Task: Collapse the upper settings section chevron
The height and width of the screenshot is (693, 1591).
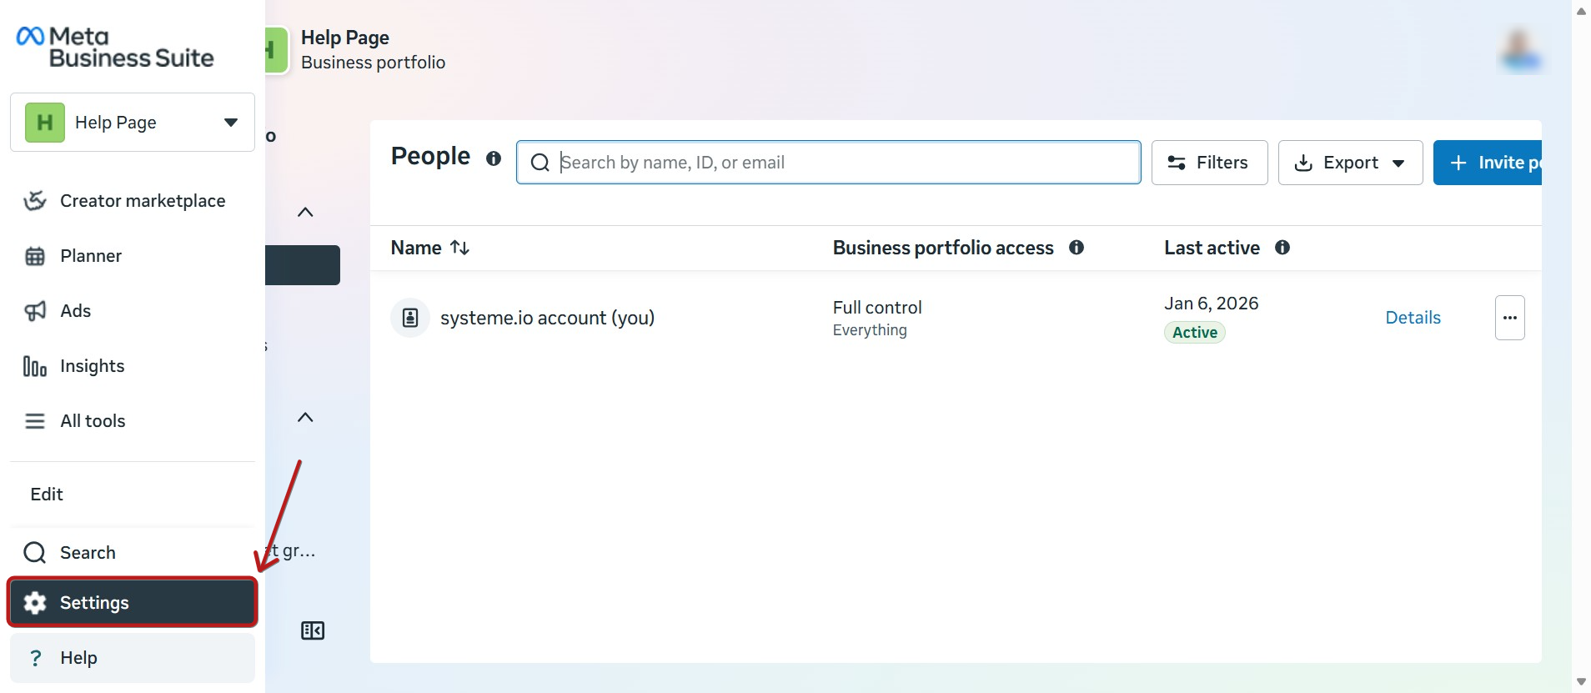Action: (305, 212)
